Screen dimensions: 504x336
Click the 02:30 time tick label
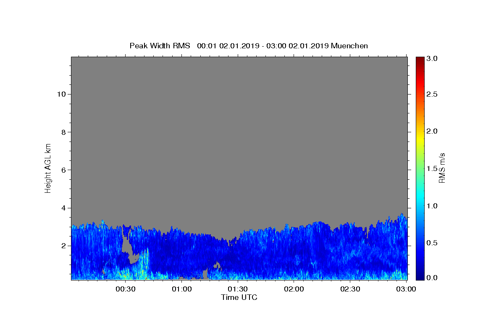point(350,289)
